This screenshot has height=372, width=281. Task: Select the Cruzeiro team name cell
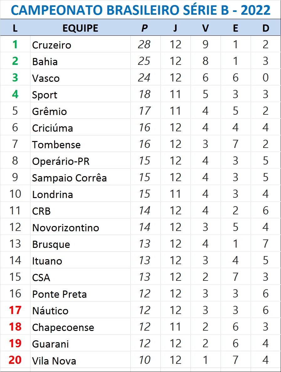coord(52,45)
